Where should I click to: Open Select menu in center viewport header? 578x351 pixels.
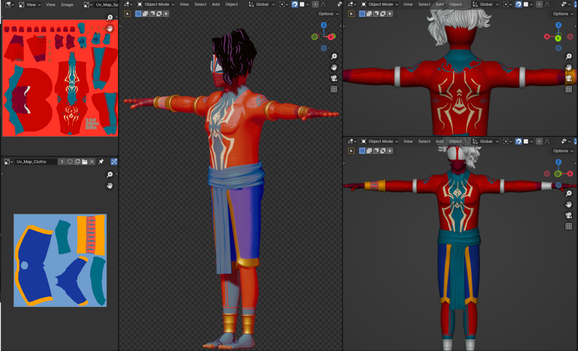pos(200,5)
